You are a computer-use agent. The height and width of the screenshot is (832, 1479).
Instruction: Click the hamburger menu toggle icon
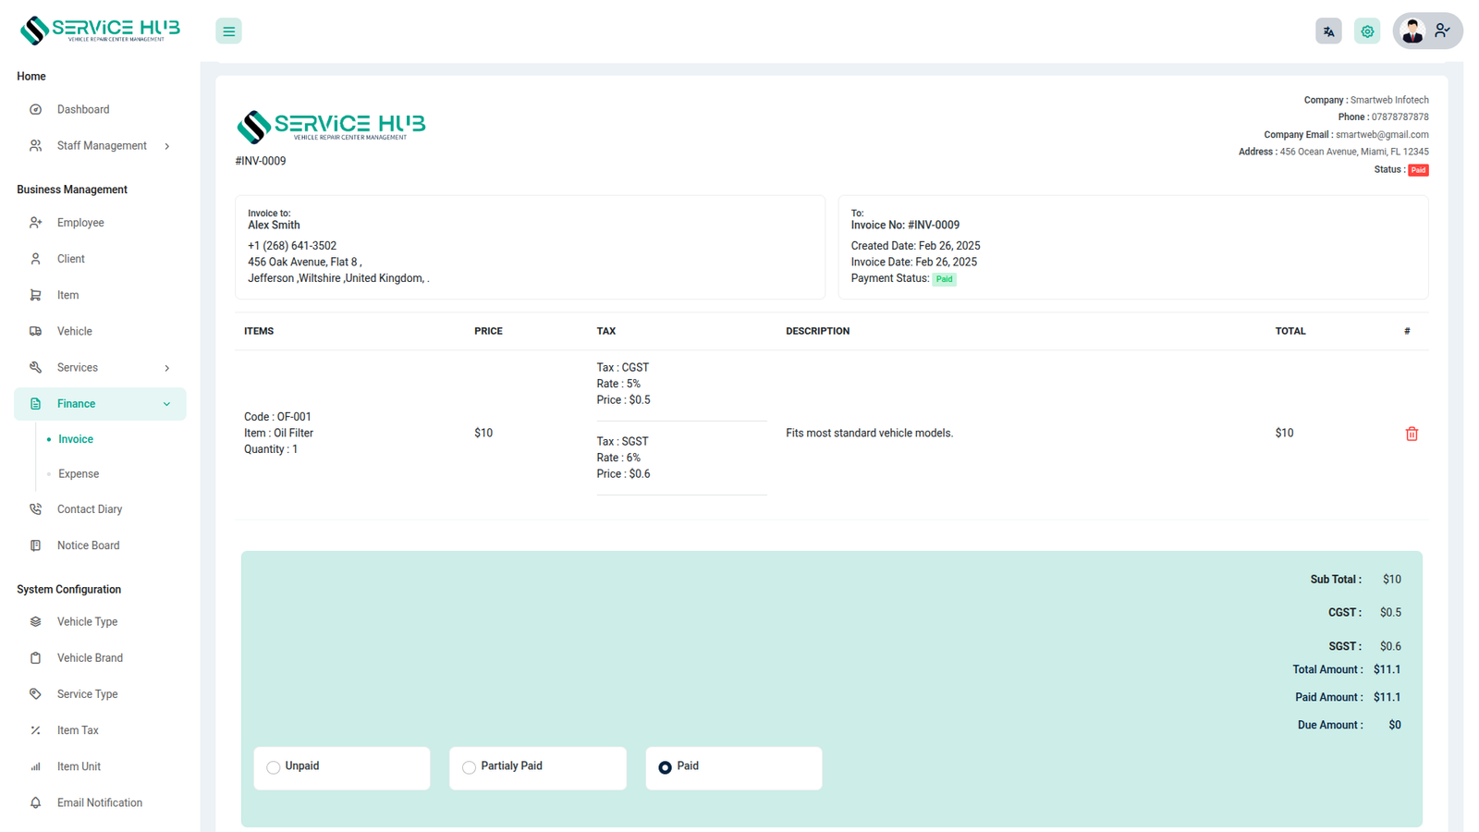pos(228,31)
